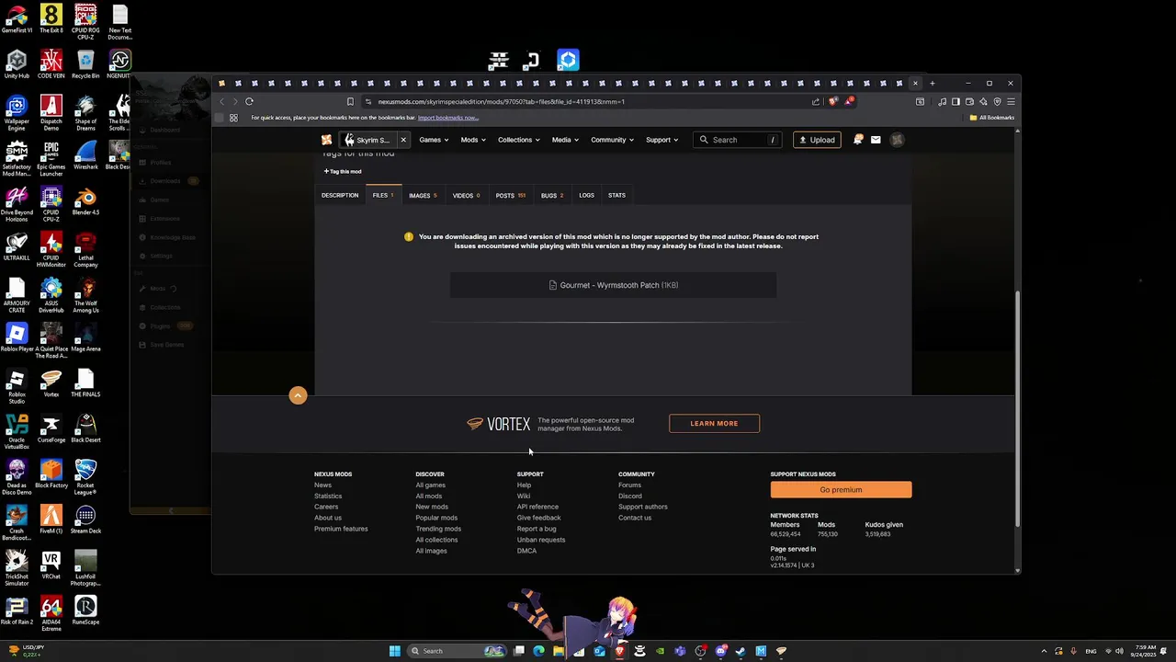This screenshot has height=662, width=1176.
Task: Open the API reference footer link
Action: (x=537, y=507)
